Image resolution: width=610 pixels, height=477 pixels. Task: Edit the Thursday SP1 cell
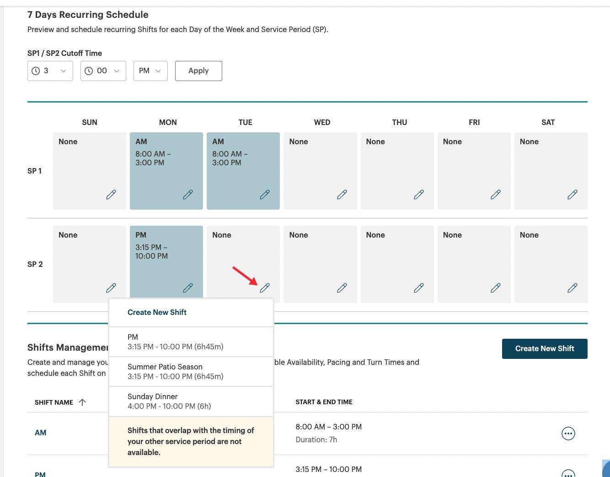pyautogui.click(x=418, y=195)
